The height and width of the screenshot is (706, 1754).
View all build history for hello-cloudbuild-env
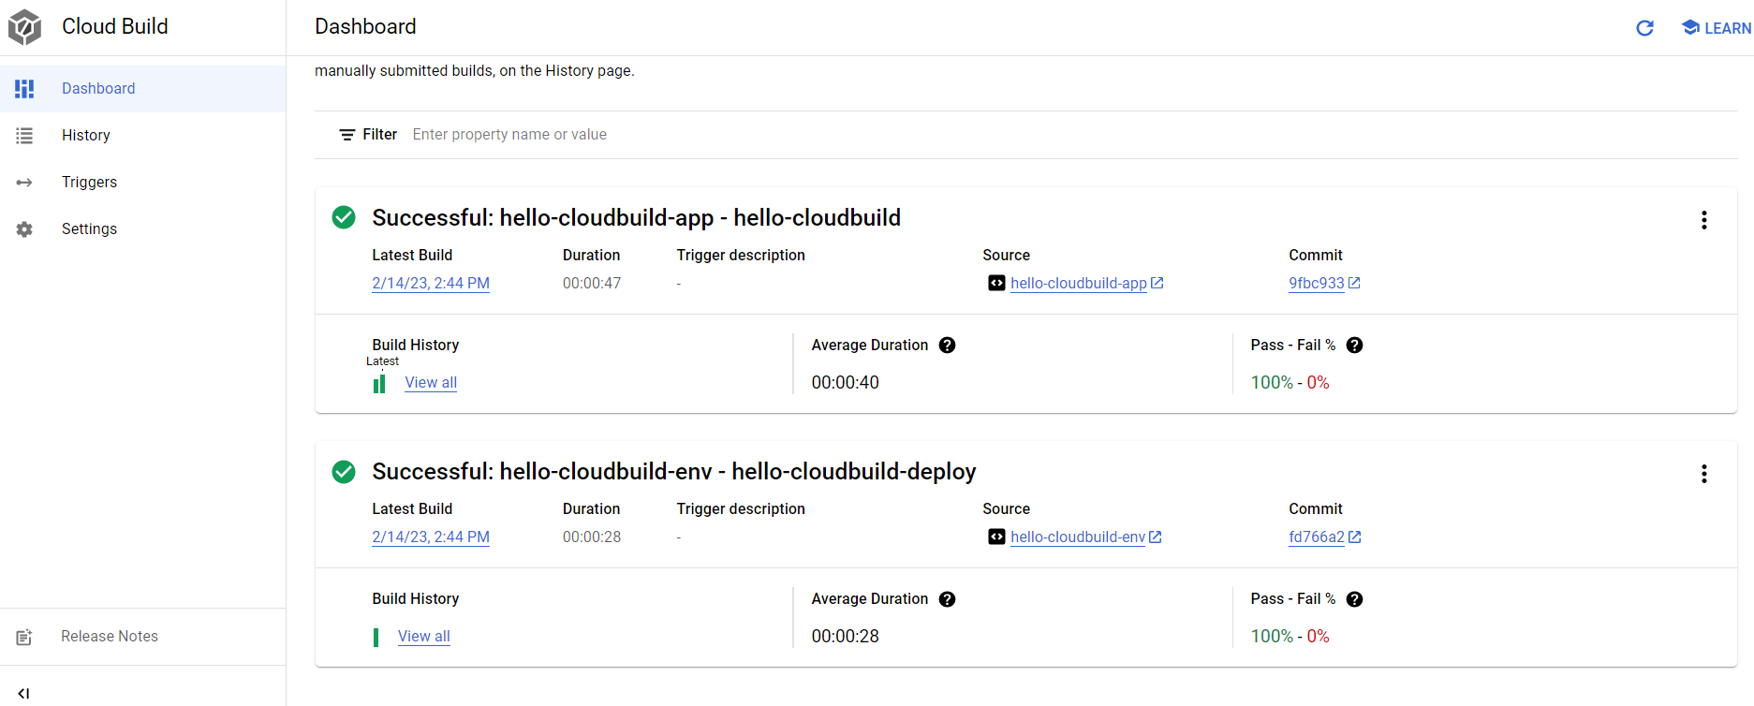(423, 636)
